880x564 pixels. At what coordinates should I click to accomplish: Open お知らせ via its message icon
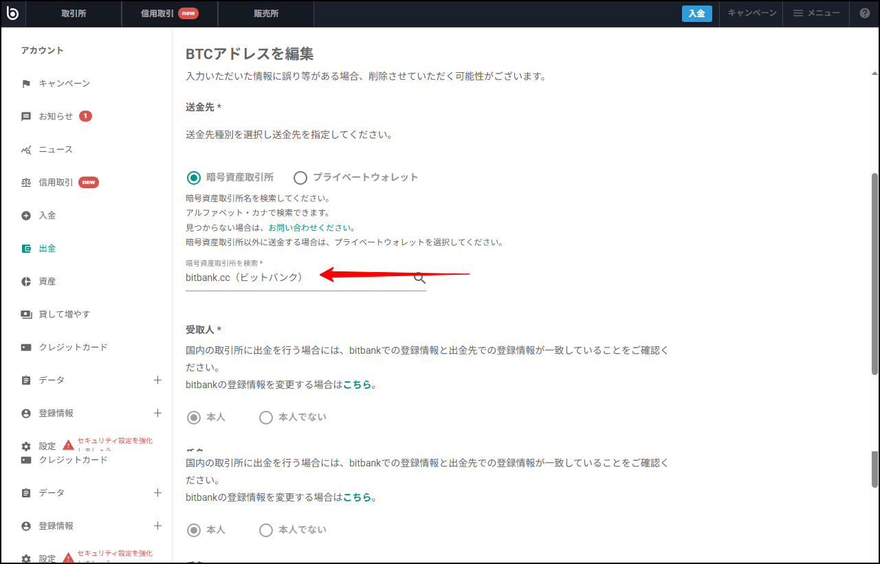[x=26, y=117]
